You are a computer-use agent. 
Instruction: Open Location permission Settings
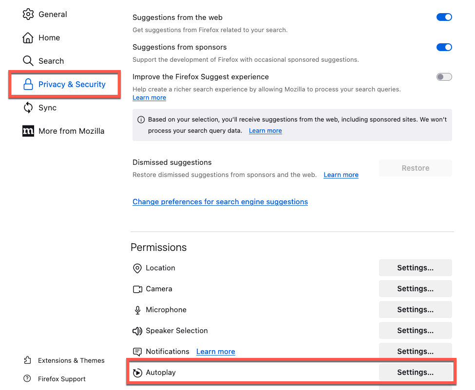pos(415,268)
